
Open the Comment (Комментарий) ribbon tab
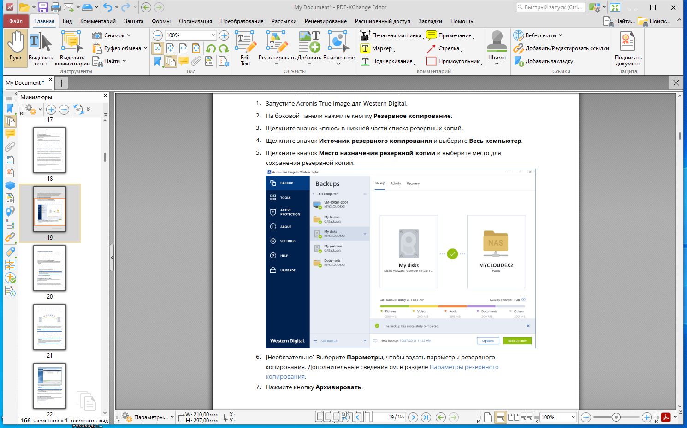(98, 21)
